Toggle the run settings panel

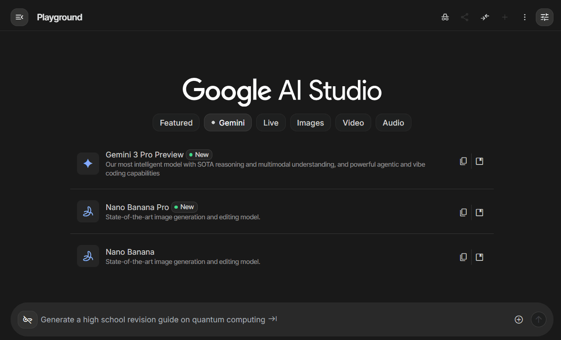coord(544,17)
